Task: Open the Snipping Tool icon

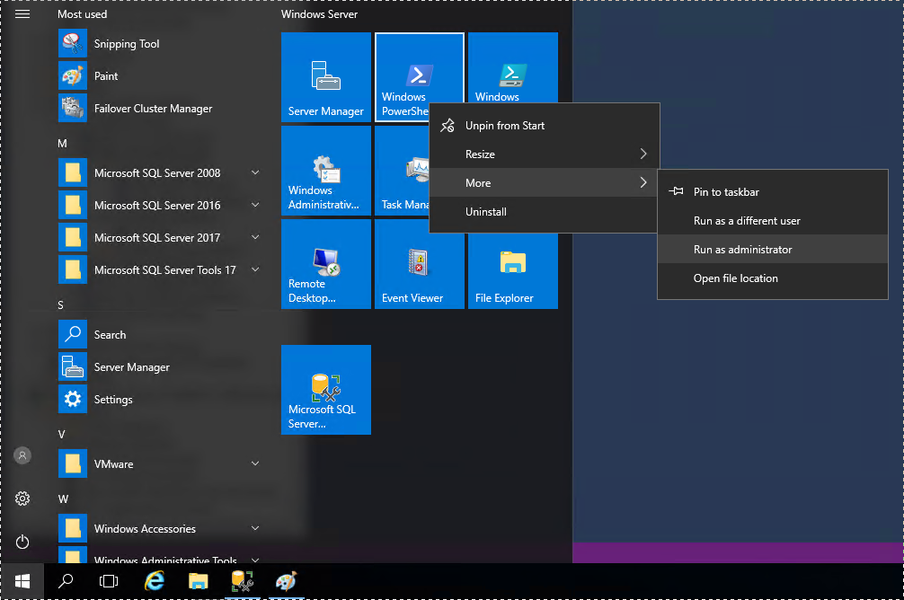Action: coord(73,44)
